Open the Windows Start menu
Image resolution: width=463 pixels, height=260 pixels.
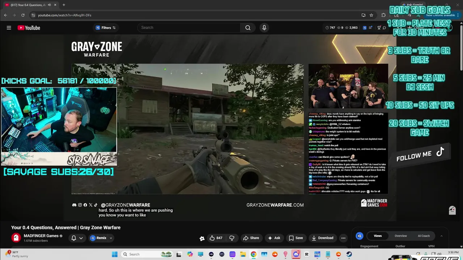(x=115, y=254)
